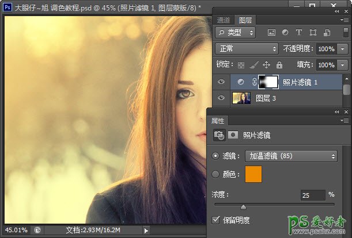Click the lock all padlock icon

pos(279,65)
